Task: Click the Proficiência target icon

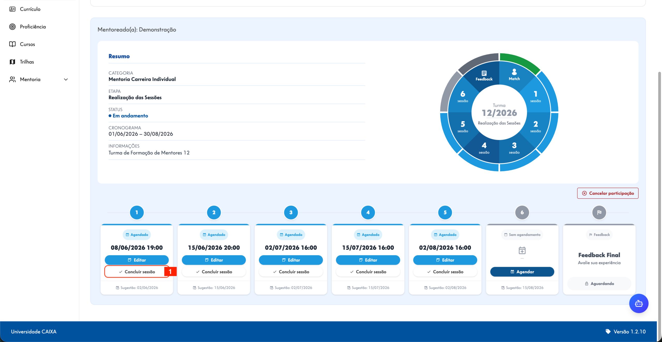Action: tap(12, 27)
